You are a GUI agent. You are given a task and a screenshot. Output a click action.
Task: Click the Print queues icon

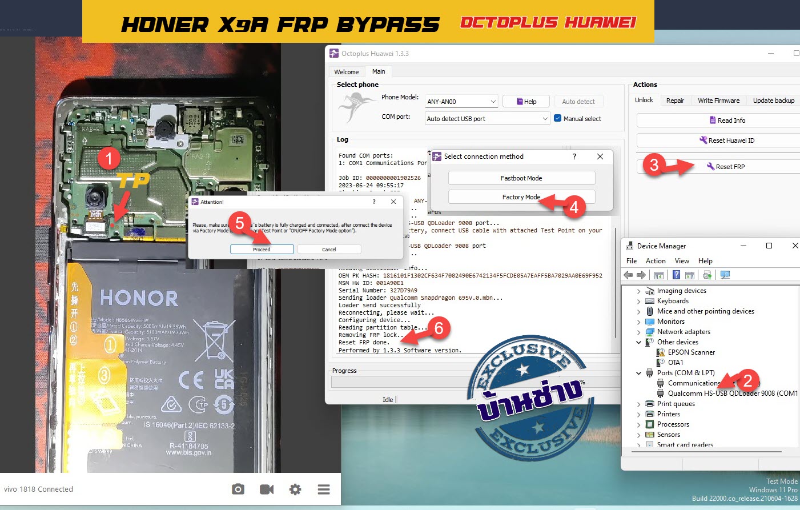tap(650, 404)
